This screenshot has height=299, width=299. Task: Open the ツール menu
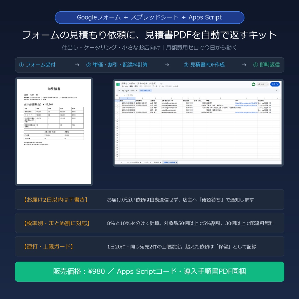tap(161, 86)
